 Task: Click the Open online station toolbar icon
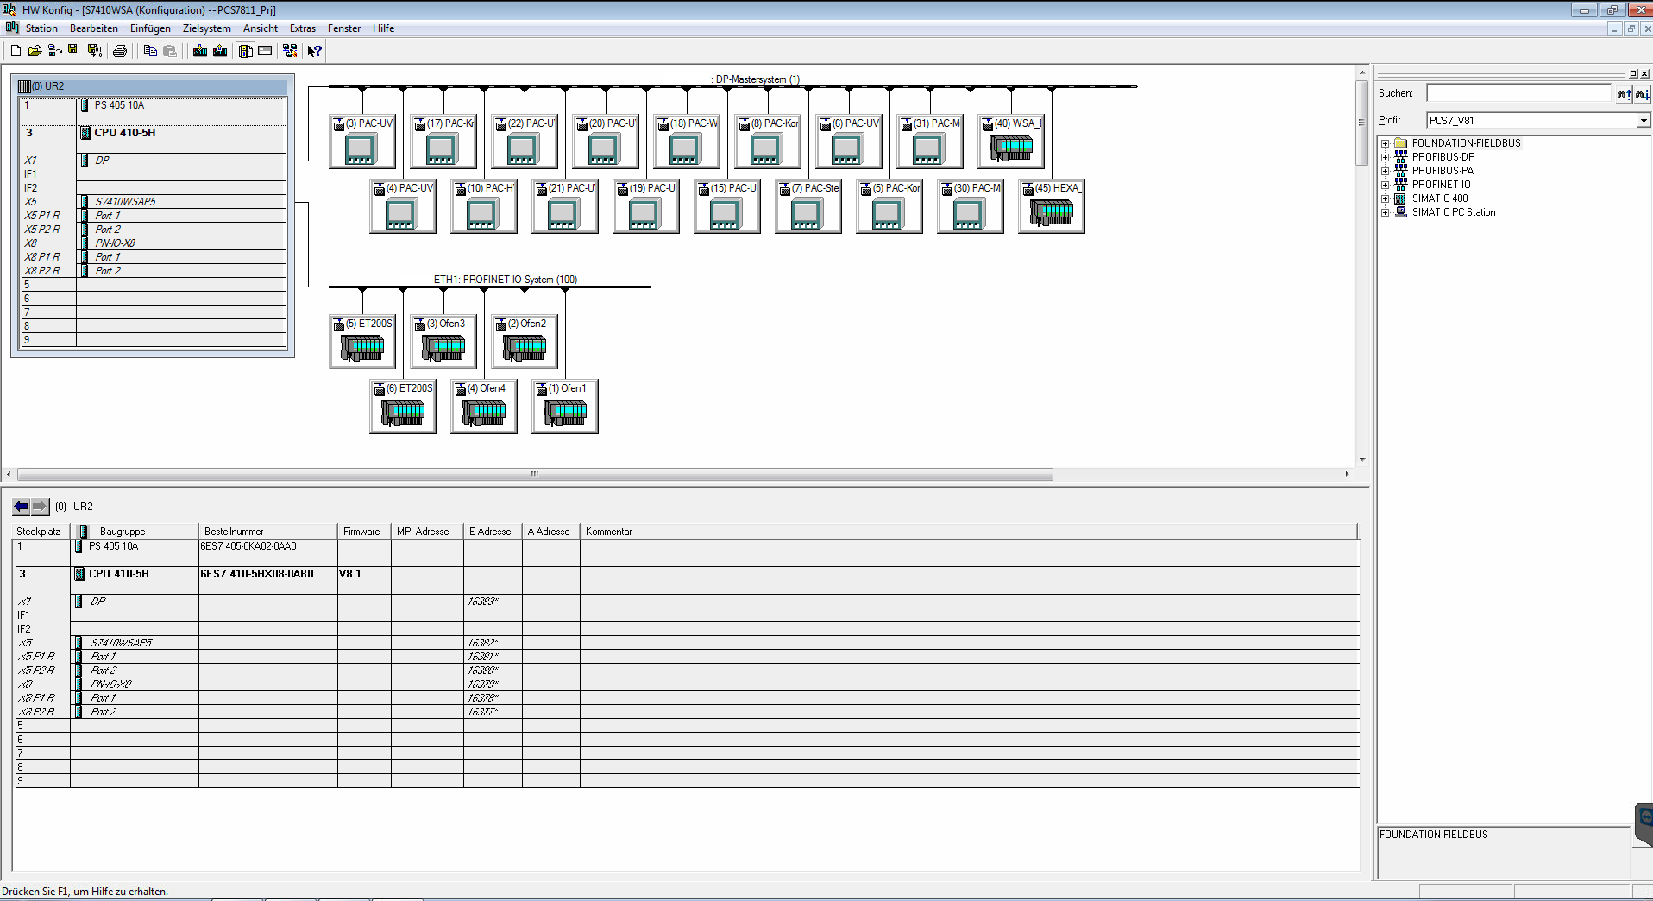(54, 51)
